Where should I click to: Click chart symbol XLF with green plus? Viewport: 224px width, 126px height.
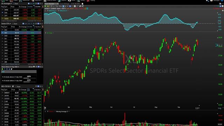point(47,6)
